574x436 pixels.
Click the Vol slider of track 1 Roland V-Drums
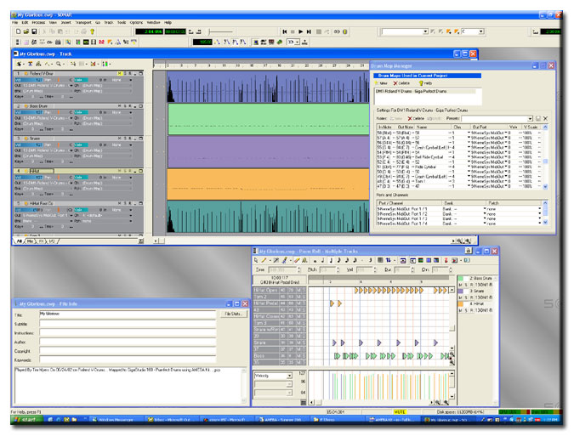click(29, 80)
